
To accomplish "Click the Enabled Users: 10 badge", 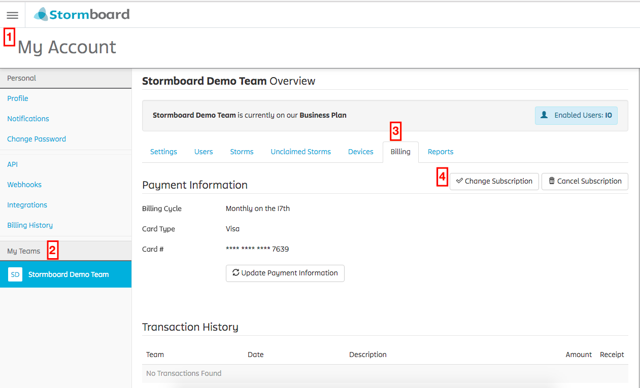I will click(x=576, y=115).
